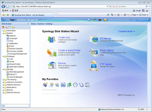Stop page loading with the red X

pyautogui.click(x=114, y=6)
